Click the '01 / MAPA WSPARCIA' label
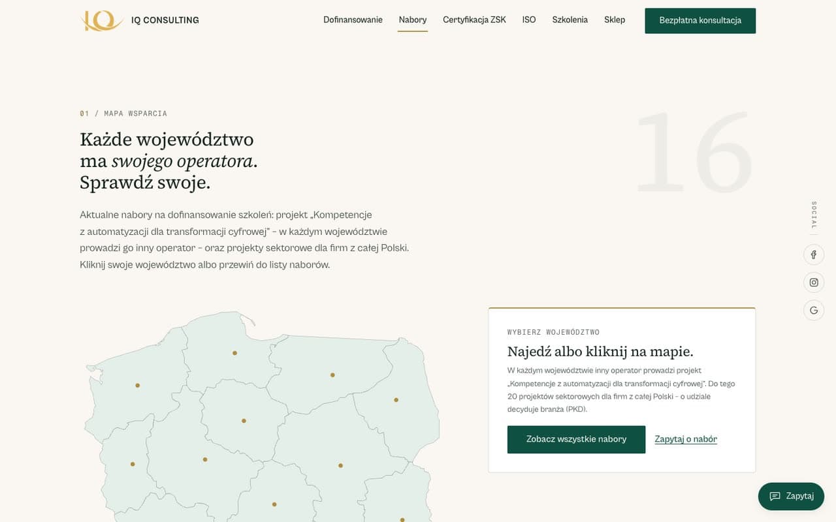The image size is (836, 522). coord(123,114)
